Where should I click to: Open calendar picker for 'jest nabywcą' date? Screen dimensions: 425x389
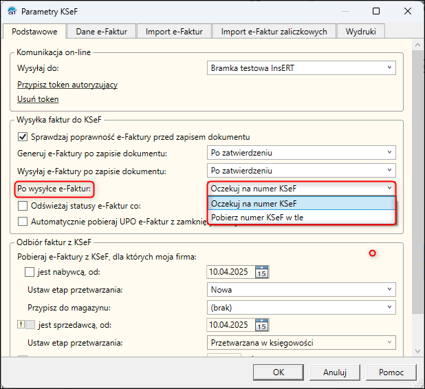[261, 272]
